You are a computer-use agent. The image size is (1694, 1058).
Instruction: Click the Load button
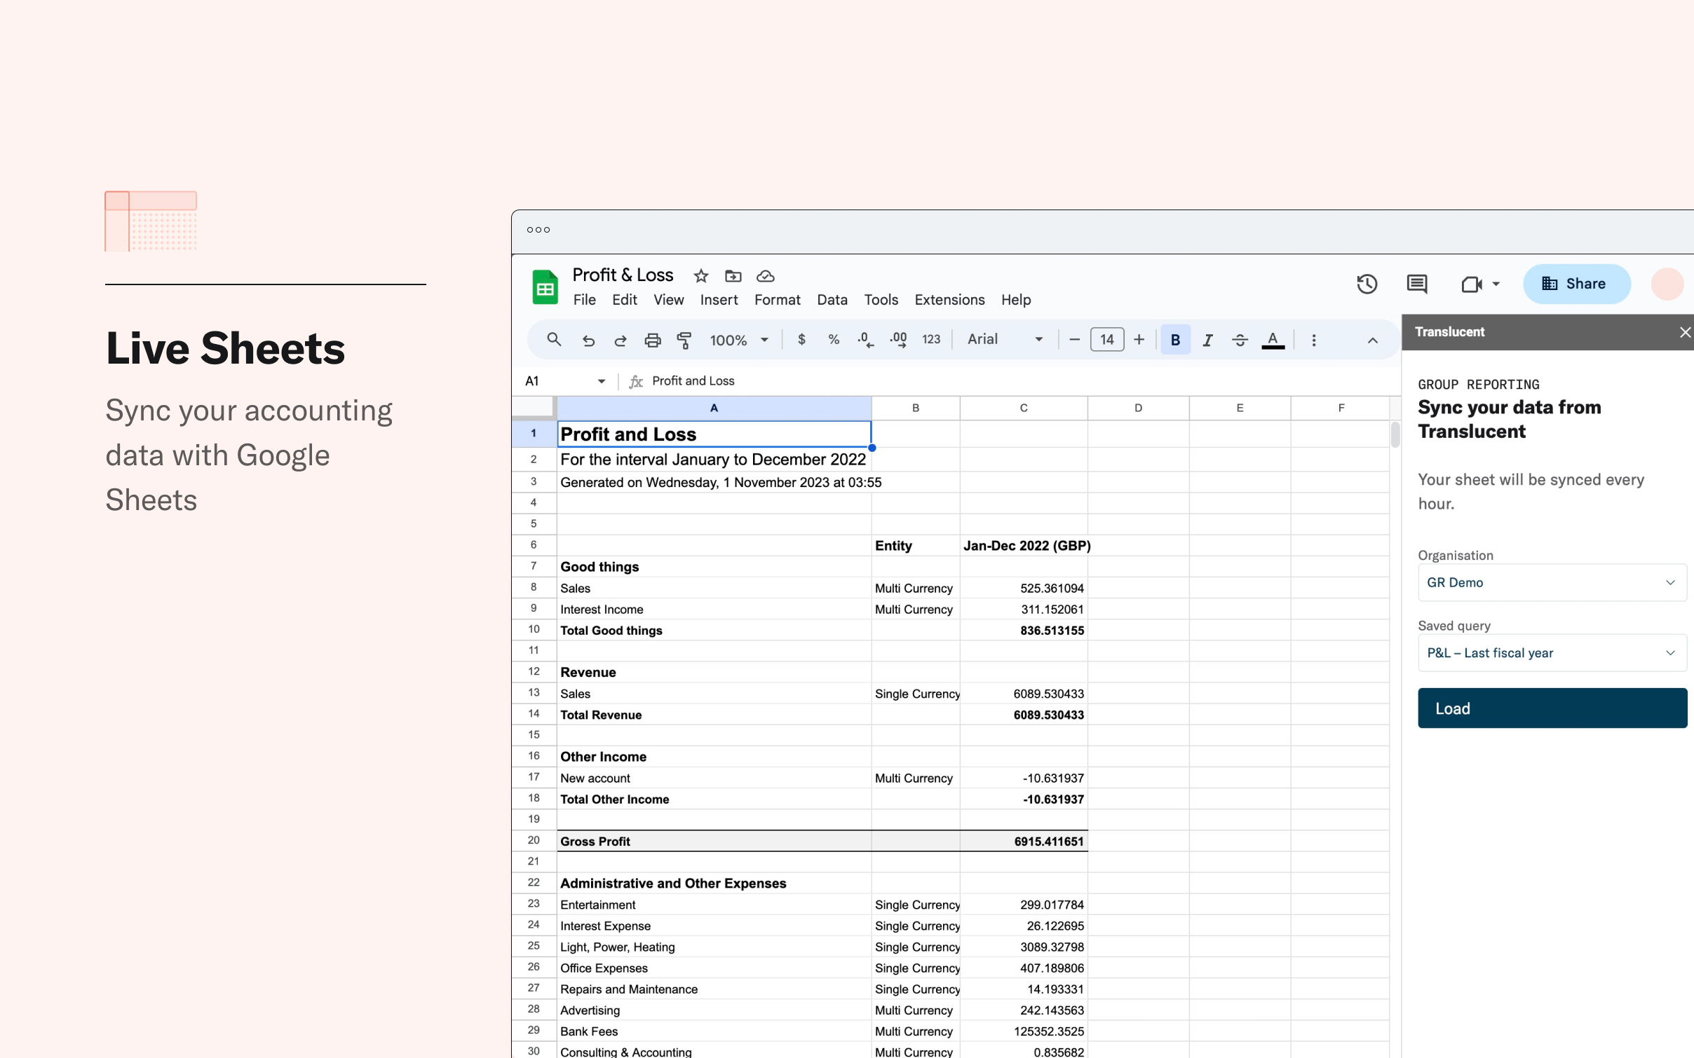(1552, 708)
